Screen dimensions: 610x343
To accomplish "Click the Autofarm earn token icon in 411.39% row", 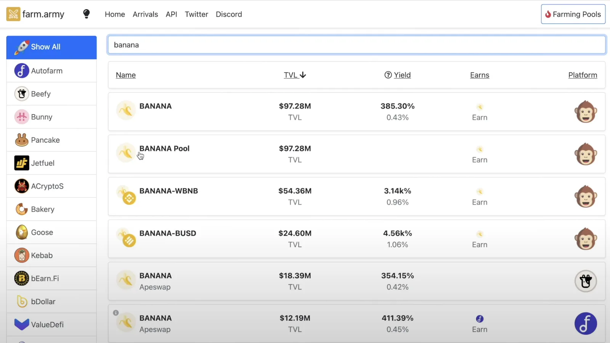I will coord(480,319).
